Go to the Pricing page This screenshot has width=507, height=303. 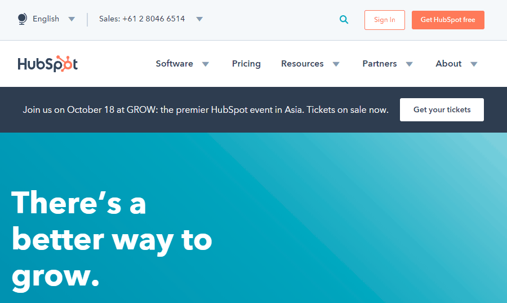pyautogui.click(x=246, y=64)
